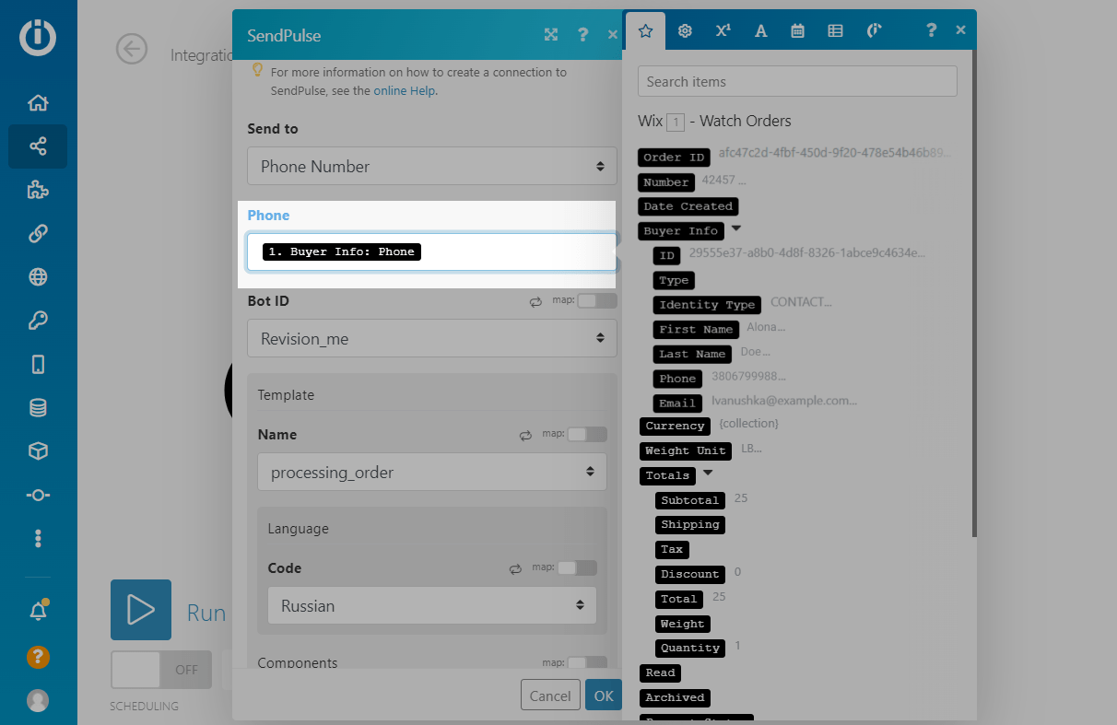
Task: Insert Number variable
Action: [x=666, y=182]
